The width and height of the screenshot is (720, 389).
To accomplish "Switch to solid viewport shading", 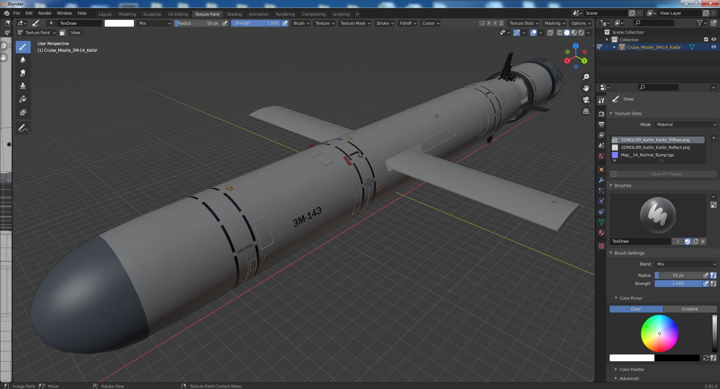I will (x=567, y=33).
